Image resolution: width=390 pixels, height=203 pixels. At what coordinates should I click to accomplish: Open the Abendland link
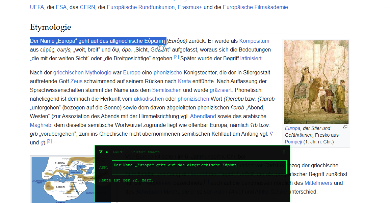click(203, 116)
